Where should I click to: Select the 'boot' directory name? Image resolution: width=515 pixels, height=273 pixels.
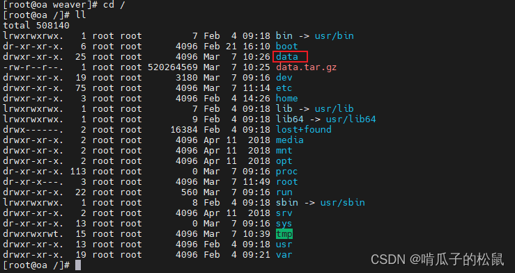[286, 47]
